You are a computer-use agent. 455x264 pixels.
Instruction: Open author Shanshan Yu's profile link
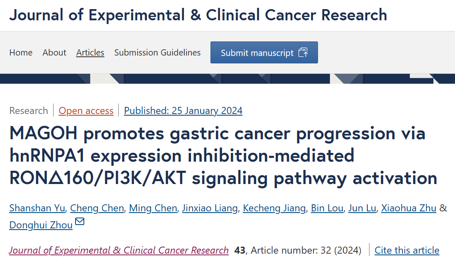(x=37, y=208)
